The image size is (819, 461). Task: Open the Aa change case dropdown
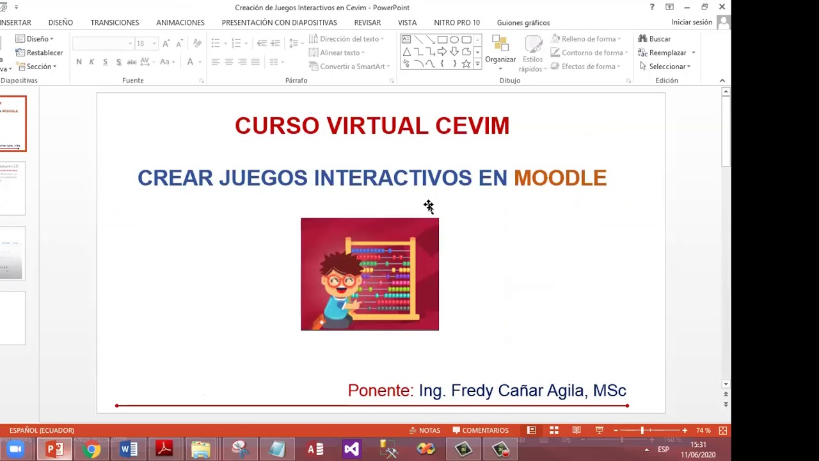coord(168,62)
